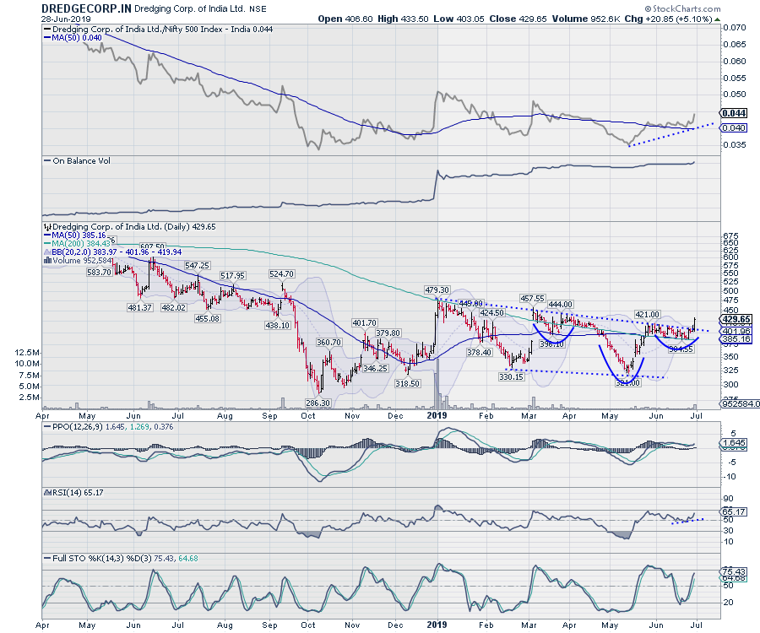Click the 321.00 low annotation
Image resolution: width=760 pixels, height=633 pixels.
click(627, 382)
